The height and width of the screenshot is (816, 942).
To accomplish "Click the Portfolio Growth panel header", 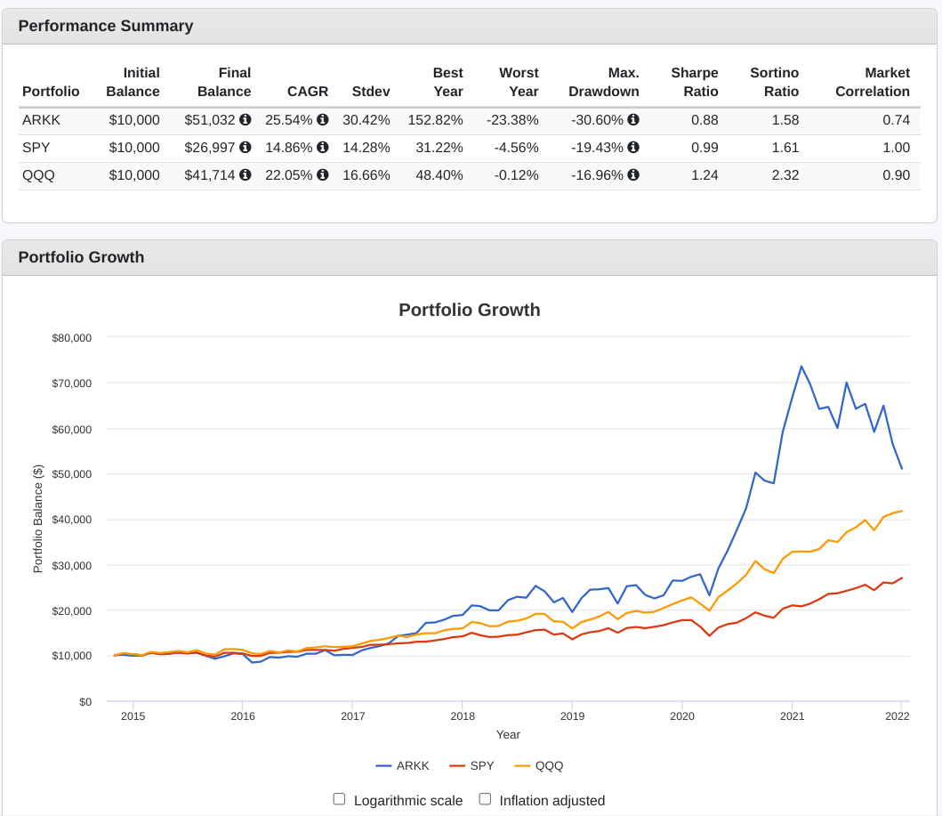I will tap(470, 257).
